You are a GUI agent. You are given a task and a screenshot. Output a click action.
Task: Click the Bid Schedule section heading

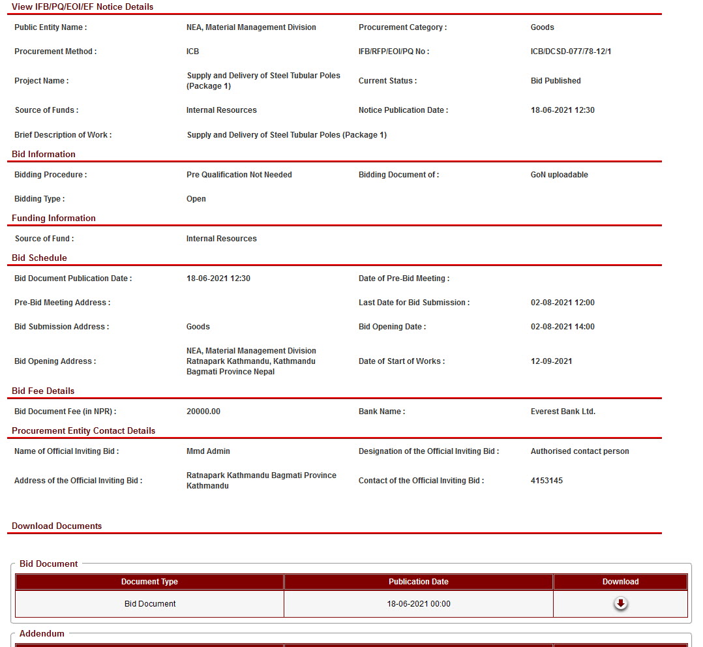(x=39, y=258)
